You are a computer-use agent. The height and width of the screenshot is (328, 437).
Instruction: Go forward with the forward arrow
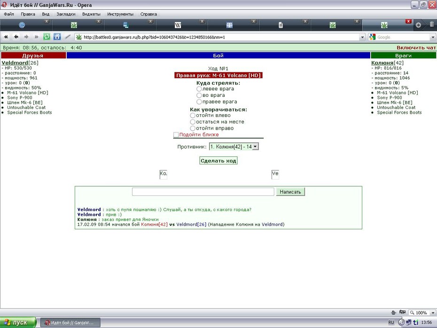pyautogui.click(x=26, y=37)
